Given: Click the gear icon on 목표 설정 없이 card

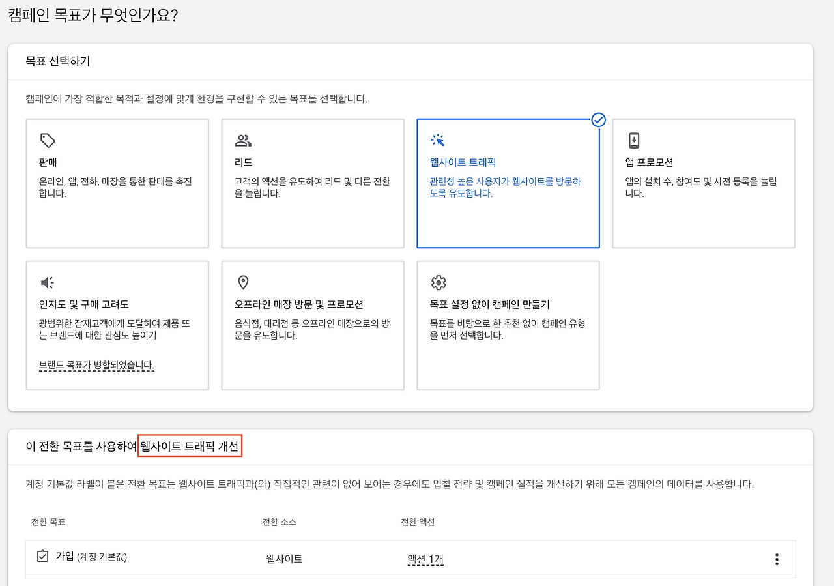Looking at the screenshot, I should pyautogui.click(x=439, y=282).
